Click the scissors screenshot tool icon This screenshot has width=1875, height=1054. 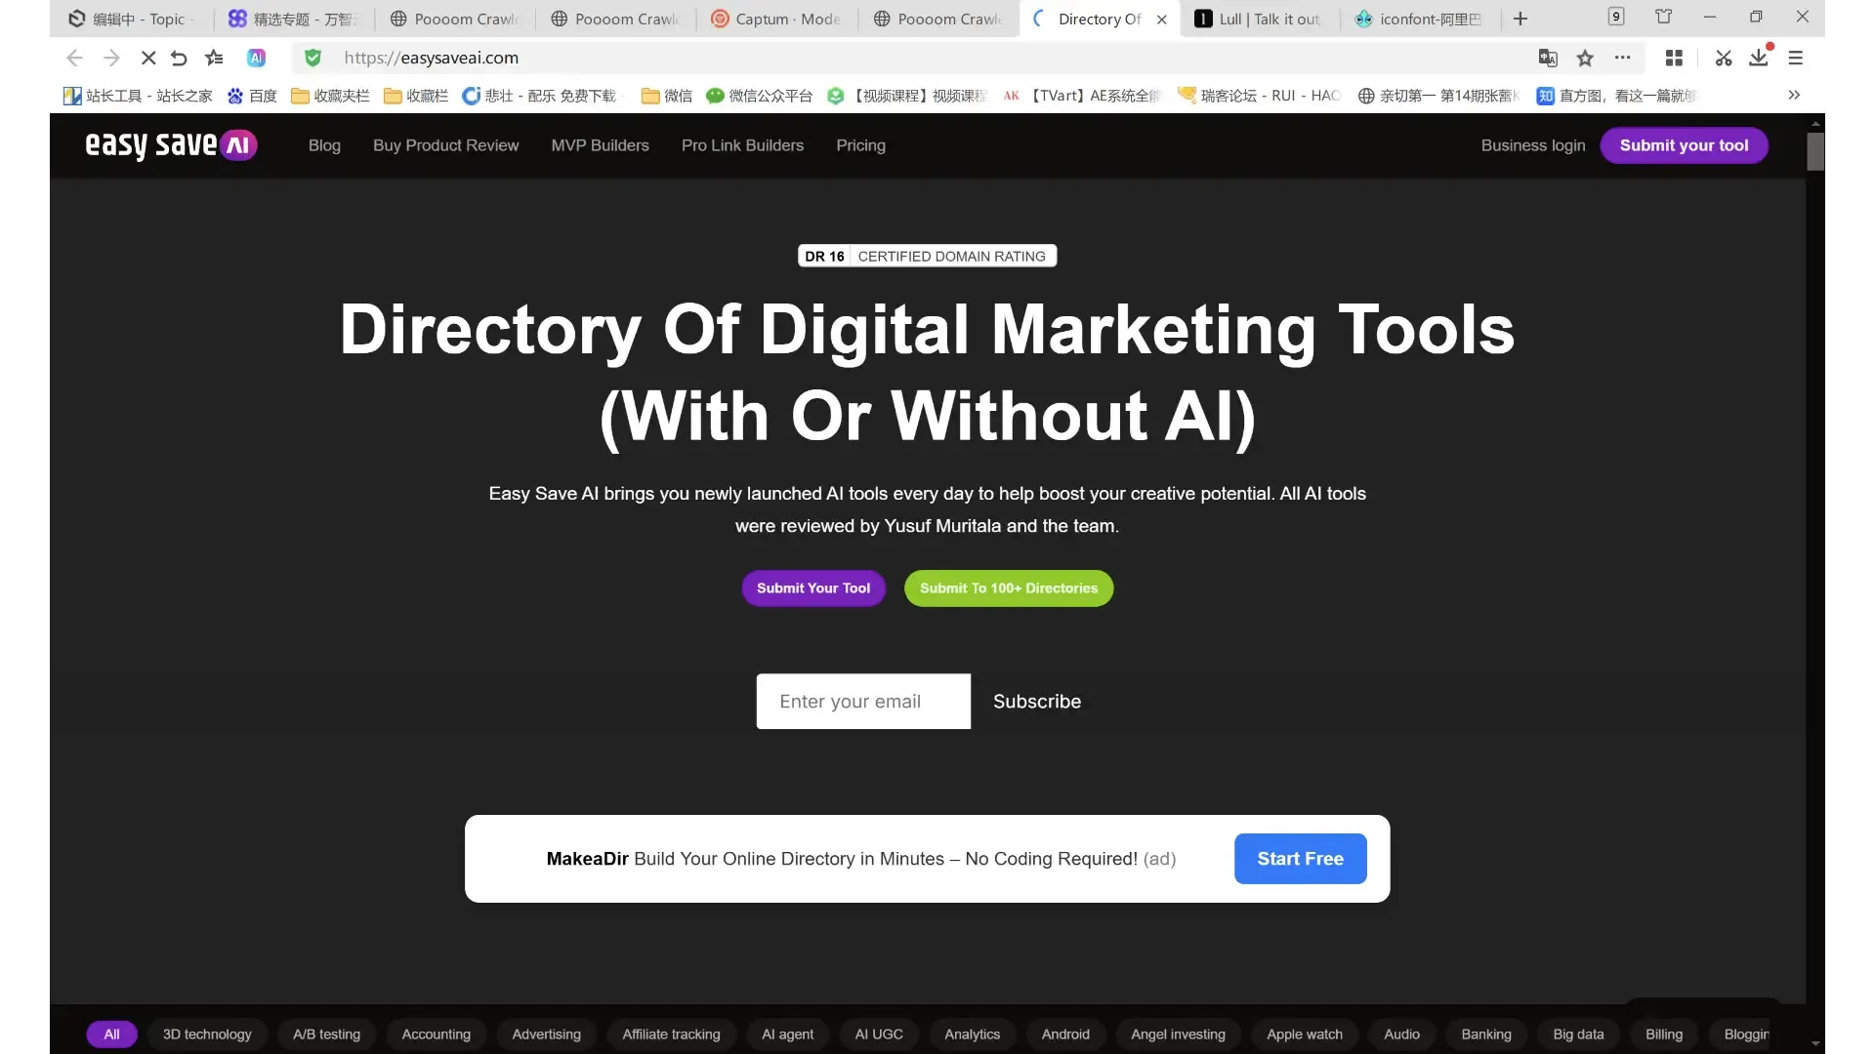(x=1724, y=59)
